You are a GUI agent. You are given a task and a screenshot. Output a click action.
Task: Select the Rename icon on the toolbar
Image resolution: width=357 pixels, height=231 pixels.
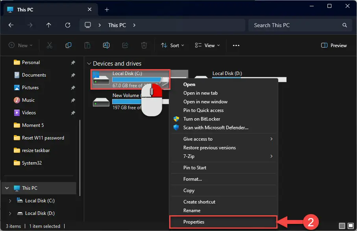pyautogui.click(x=106, y=45)
